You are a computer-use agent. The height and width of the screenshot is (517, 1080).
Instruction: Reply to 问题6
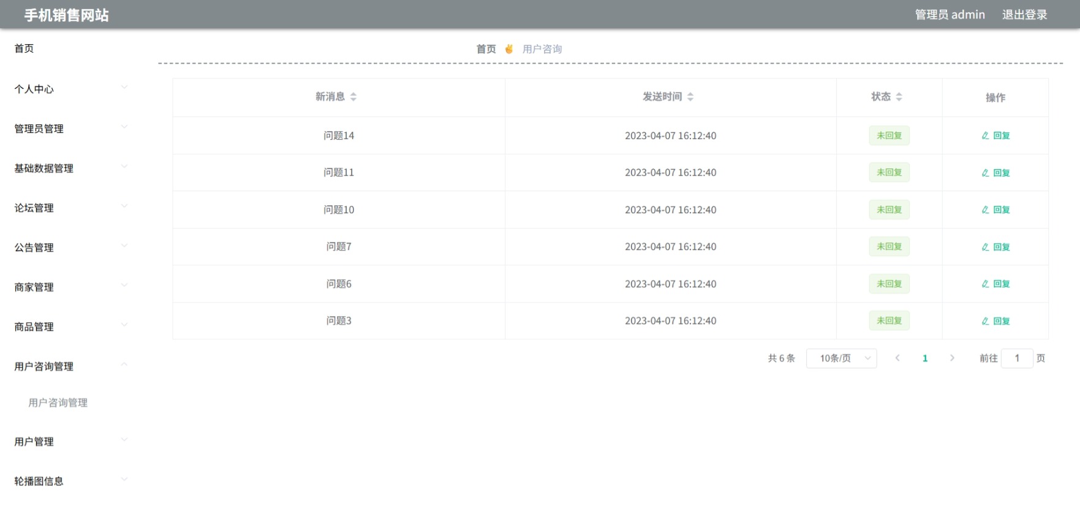coord(995,284)
